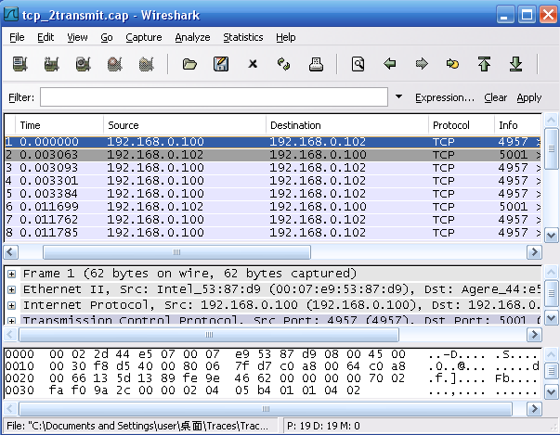This screenshot has height=435, width=560.
Task: Select packet 2 at time 0.003063
Action: point(272,155)
